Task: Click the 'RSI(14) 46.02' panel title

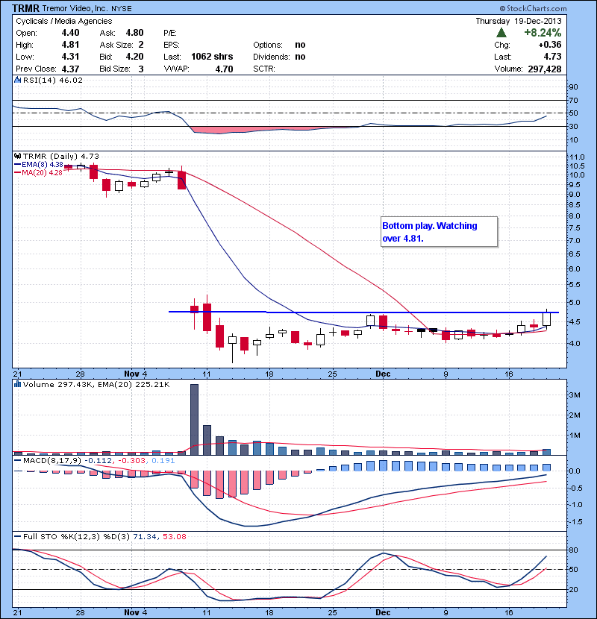Action: 53,80
